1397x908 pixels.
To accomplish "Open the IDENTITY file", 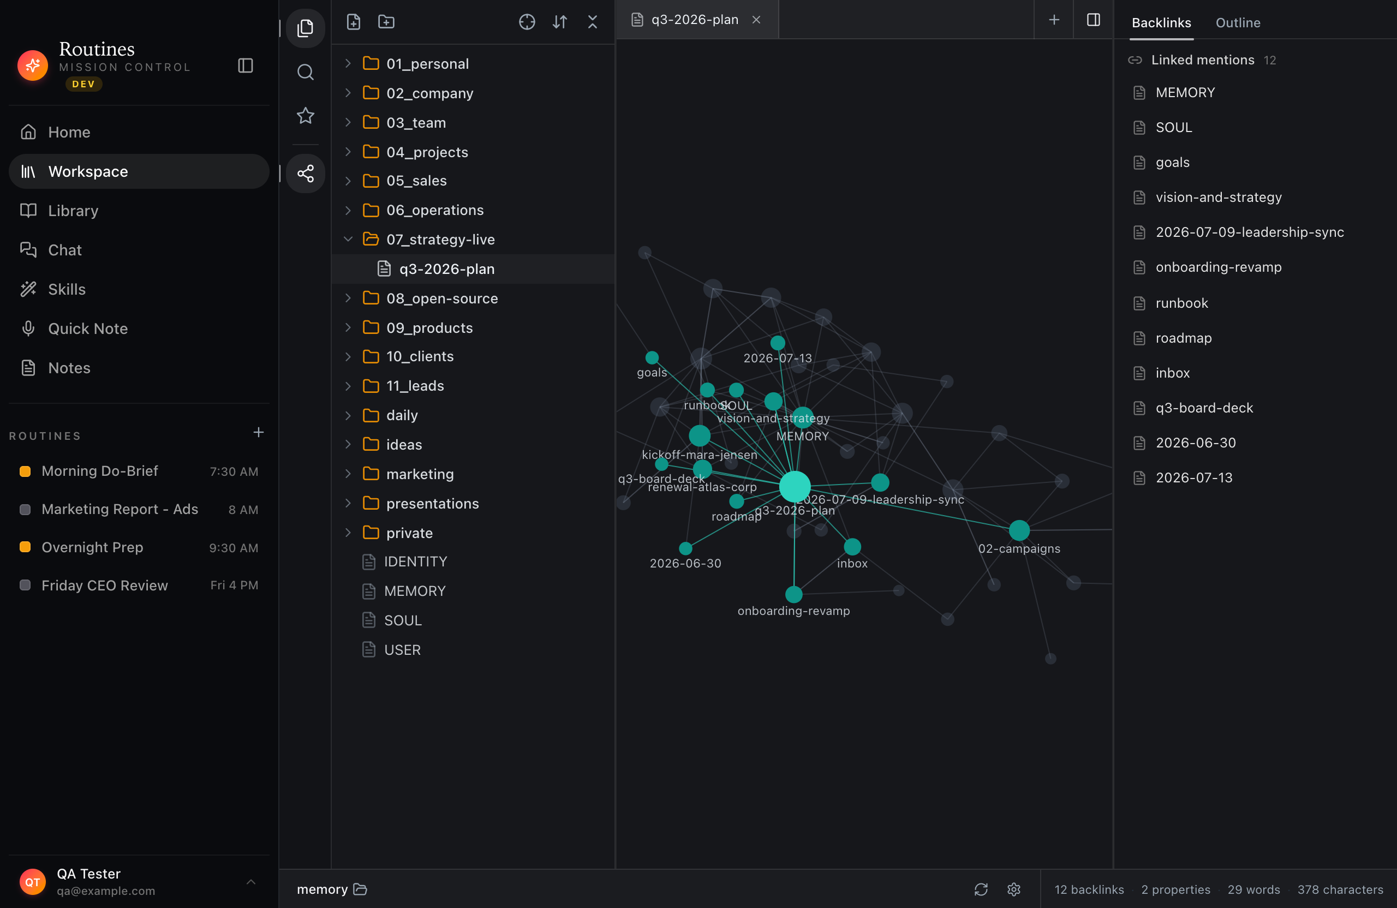I will [x=473, y=561].
